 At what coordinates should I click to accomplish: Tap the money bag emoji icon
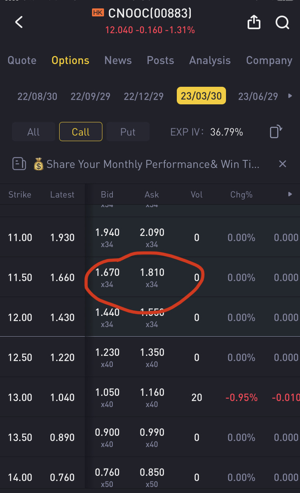(38, 164)
